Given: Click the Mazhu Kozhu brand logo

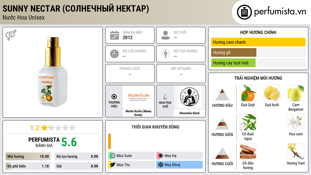Looking at the screenshot, I should point(138,97).
